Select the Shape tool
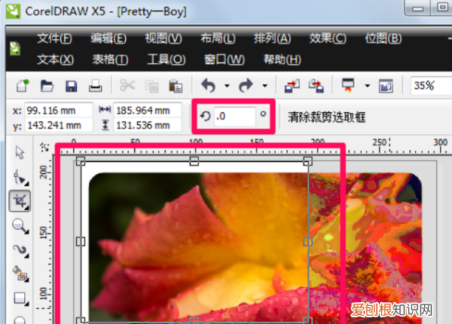Viewport: 452px width, 324px height. click(20, 177)
